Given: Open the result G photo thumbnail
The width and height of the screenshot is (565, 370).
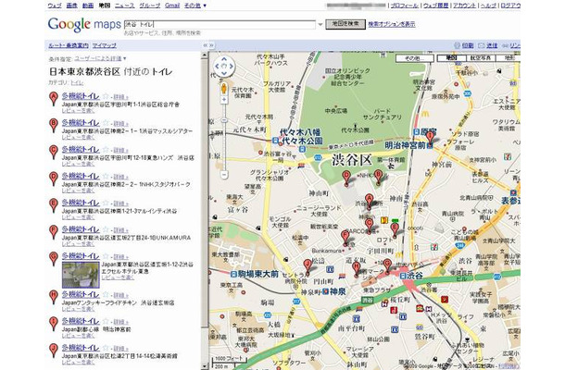Looking at the screenshot, I should (x=81, y=275).
